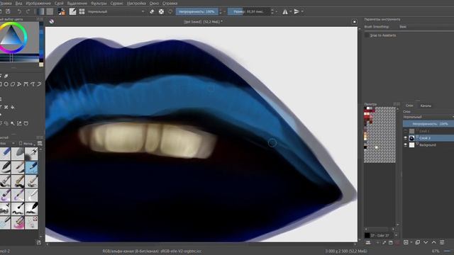Click the Redo arrow in the toolbar
454x255 pixels.
[x=28, y=11]
